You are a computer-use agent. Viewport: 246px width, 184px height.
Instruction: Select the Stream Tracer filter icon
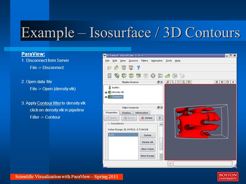coord(160,76)
